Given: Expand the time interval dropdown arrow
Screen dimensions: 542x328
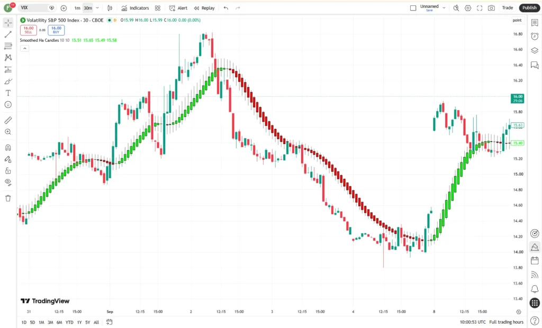Looking at the screenshot, I should click(x=97, y=8).
